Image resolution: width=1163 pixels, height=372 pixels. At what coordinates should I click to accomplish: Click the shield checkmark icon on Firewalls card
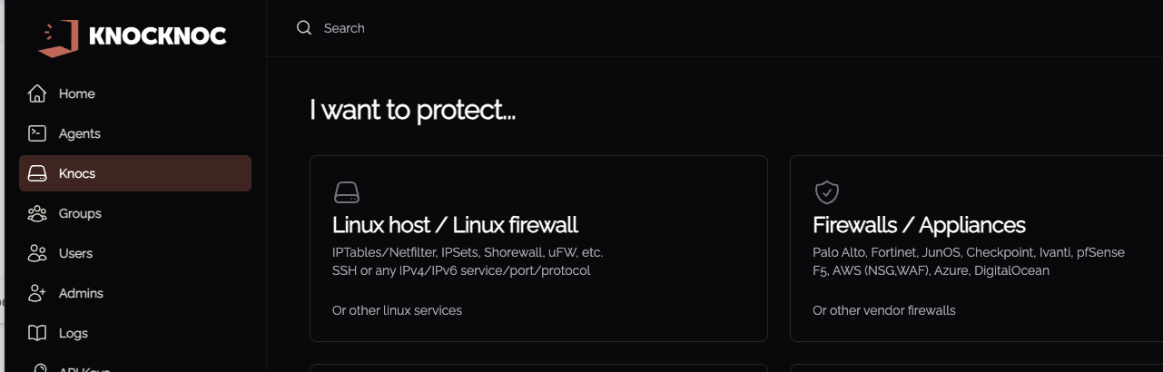(826, 192)
